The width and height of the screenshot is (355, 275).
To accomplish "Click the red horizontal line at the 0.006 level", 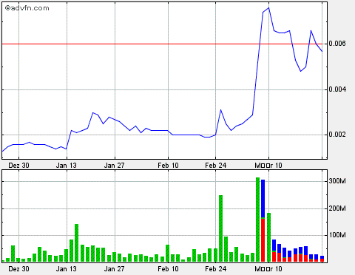I will coord(162,44).
